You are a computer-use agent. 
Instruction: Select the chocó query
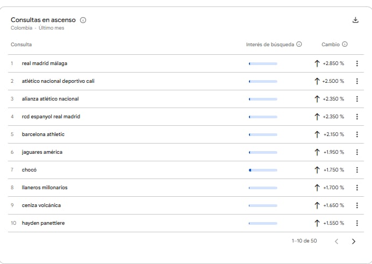(29, 170)
